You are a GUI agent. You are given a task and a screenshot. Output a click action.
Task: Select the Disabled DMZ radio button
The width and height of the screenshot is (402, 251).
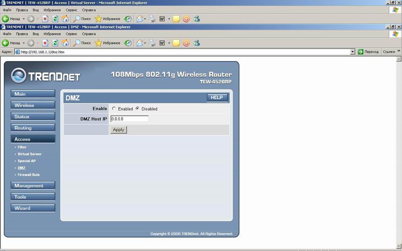pos(137,109)
